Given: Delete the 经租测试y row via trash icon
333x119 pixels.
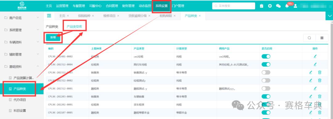Looking at the screenshot, I should coord(320,80).
